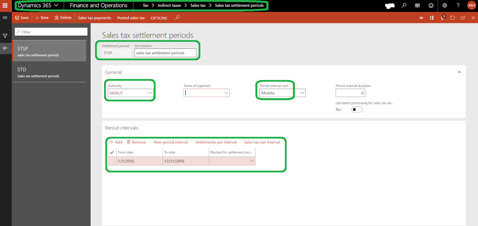Image resolution: width=478 pixels, height=226 pixels.
Task: Click the Tax breadcrumb
Action: point(145,5)
